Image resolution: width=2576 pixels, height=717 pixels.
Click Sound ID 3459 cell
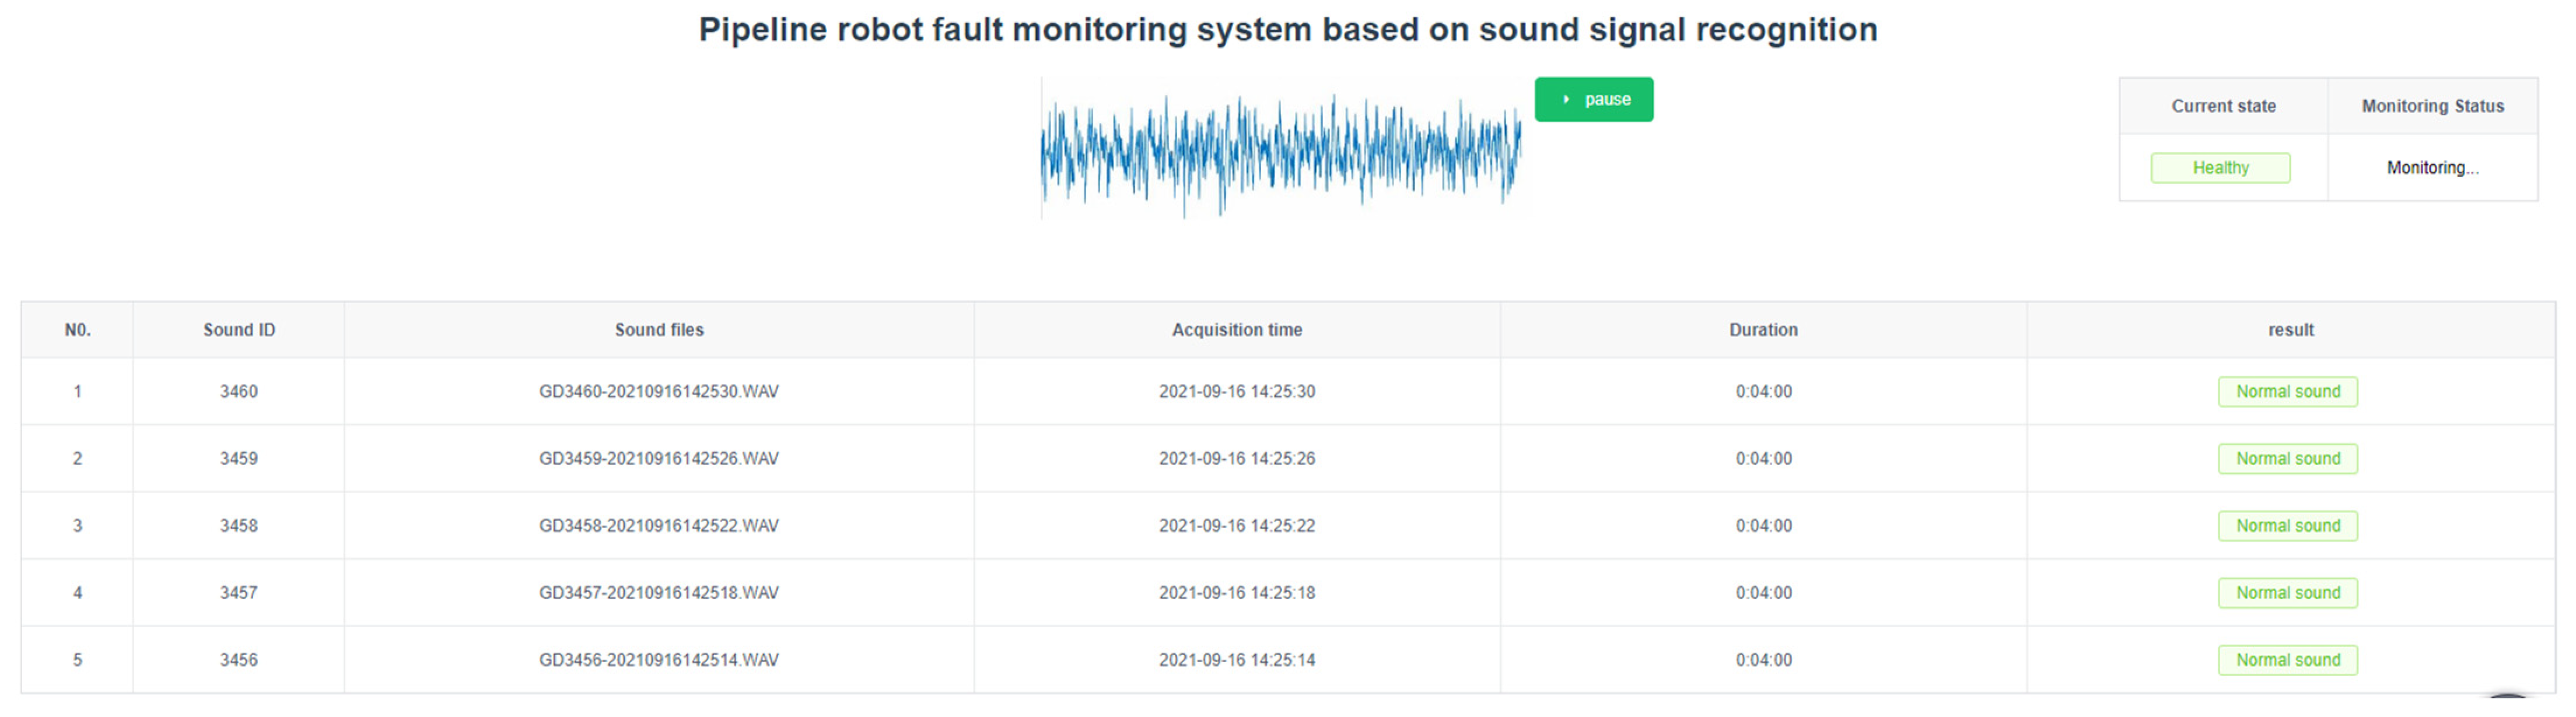[x=239, y=458]
